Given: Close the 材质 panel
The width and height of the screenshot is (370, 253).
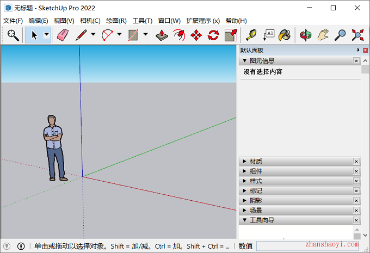Looking at the screenshot, I should (x=356, y=162).
